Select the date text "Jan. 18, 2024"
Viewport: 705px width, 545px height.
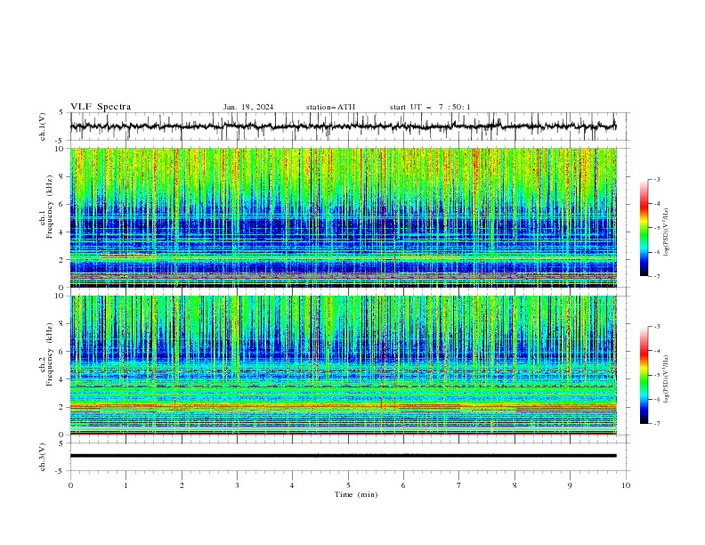click(248, 107)
